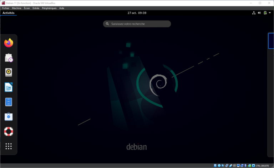Click the VirtualBox icon in the title bar
274x168 pixels.
3,3
